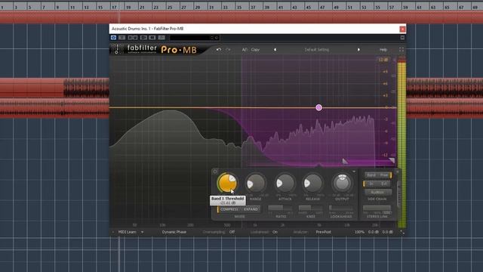The height and width of the screenshot is (272, 483).
Task: Click the Redo arrow in FabFilter
Action: tap(228, 50)
